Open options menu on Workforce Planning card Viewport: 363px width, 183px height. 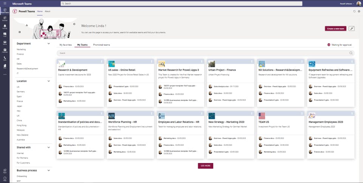[x=152, y=113]
